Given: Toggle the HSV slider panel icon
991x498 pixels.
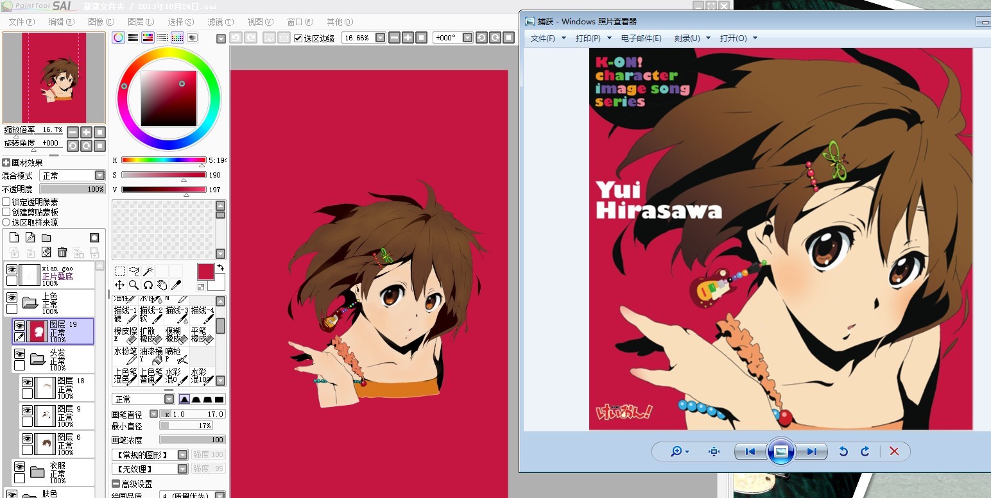Looking at the screenshot, I should point(148,38).
